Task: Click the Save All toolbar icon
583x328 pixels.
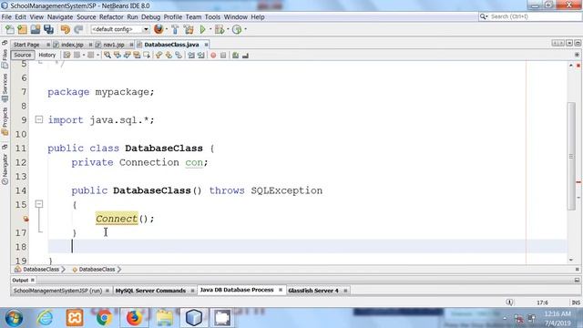Action: tap(48, 29)
